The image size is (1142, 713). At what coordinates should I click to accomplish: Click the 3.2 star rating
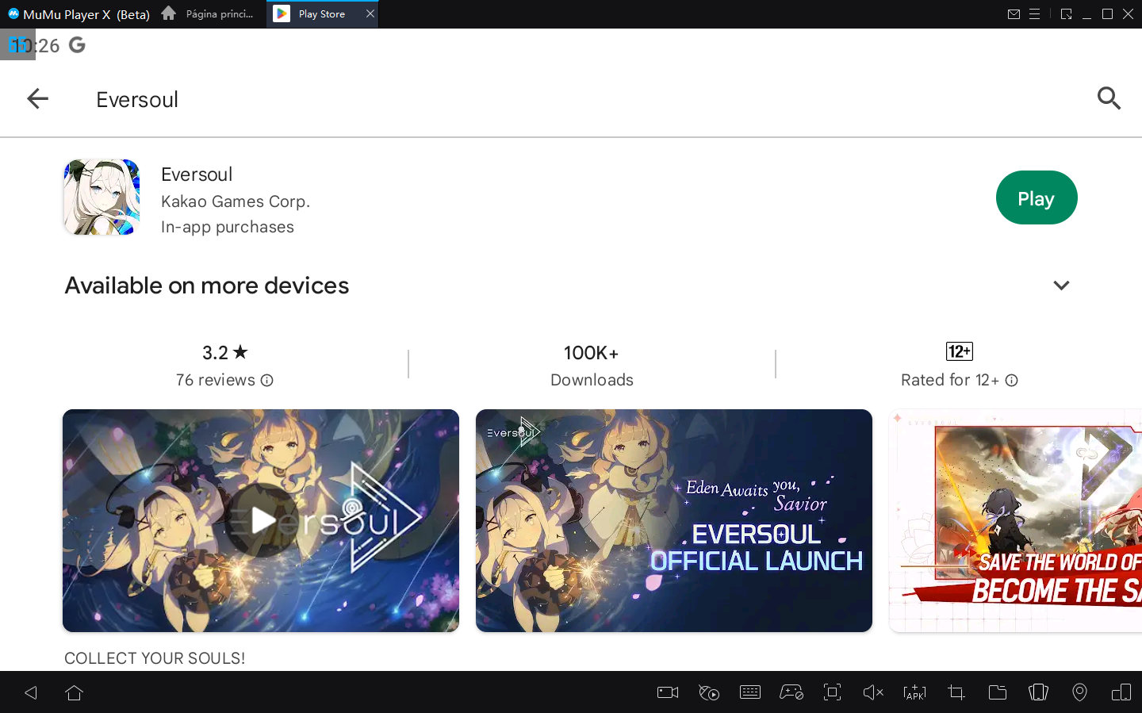pyautogui.click(x=225, y=352)
